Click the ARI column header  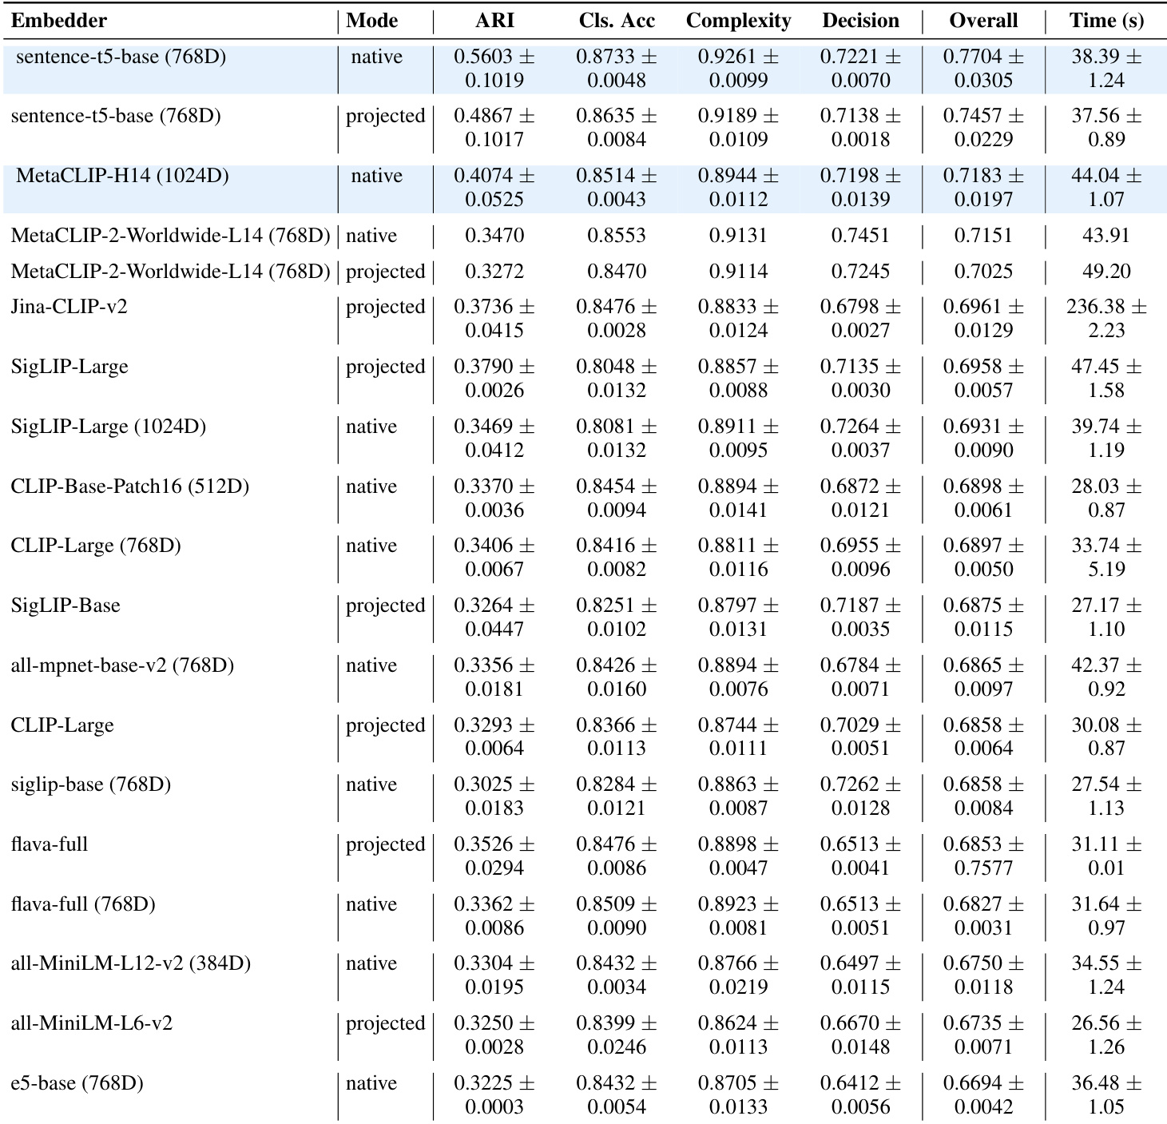pyautogui.click(x=494, y=21)
